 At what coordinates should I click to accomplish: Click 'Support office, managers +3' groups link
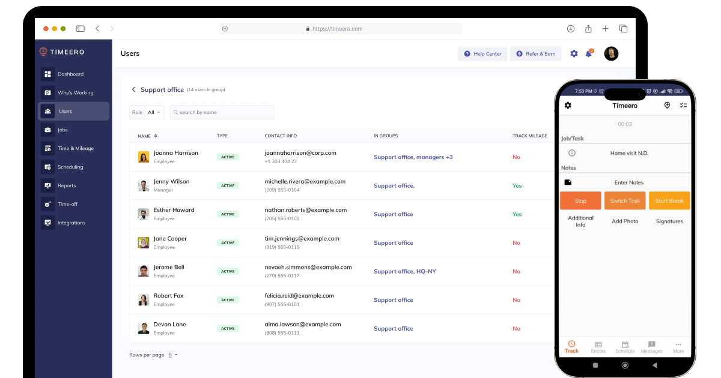click(413, 157)
